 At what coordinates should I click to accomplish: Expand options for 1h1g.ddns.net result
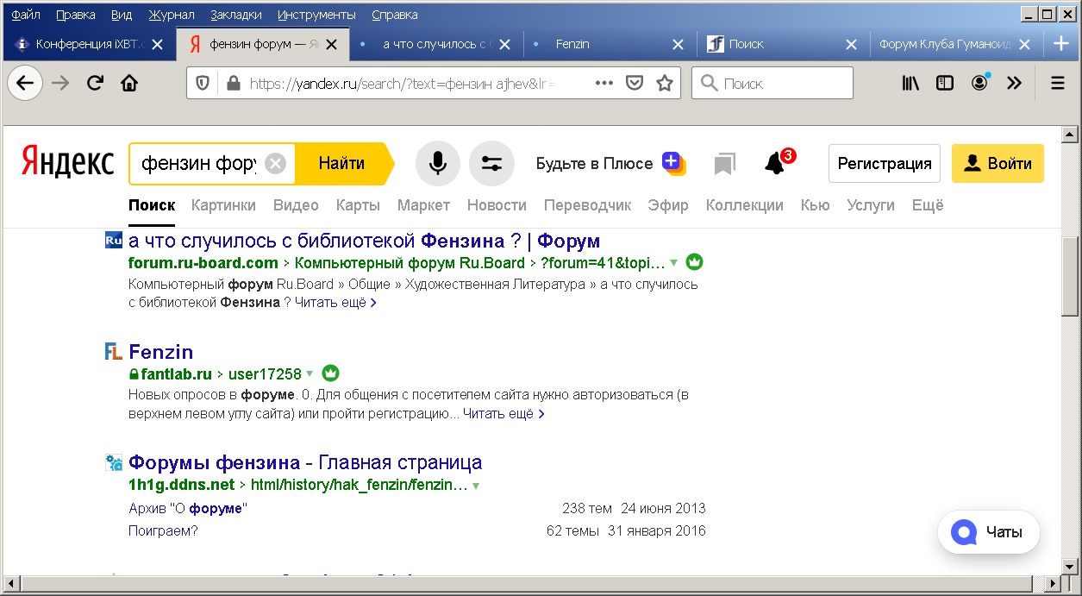(476, 486)
